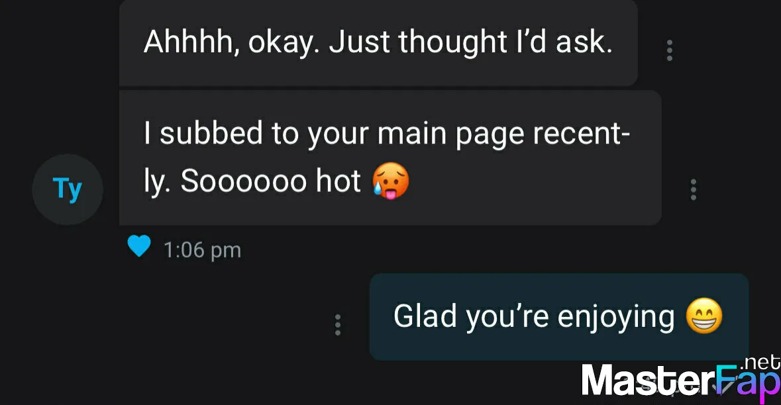The image size is (781, 405).
Task: Click the grinning emoji in the sent reply
Action: (x=704, y=316)
